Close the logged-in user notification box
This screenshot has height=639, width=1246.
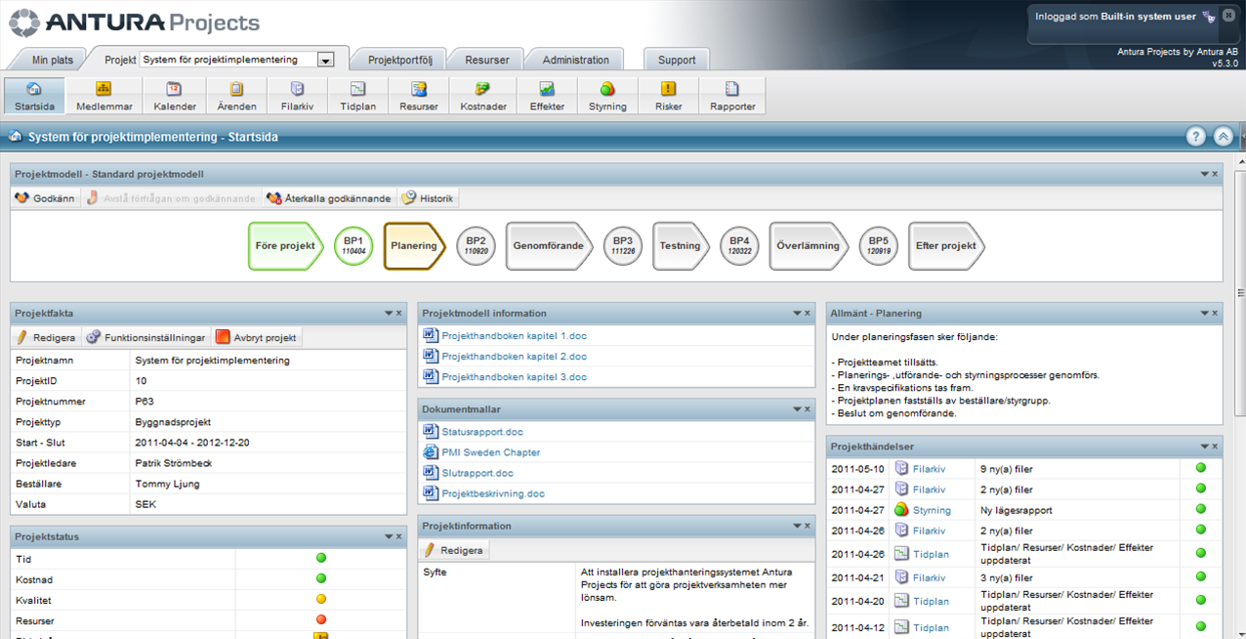pyautogui.click(x=1228, y=15)
